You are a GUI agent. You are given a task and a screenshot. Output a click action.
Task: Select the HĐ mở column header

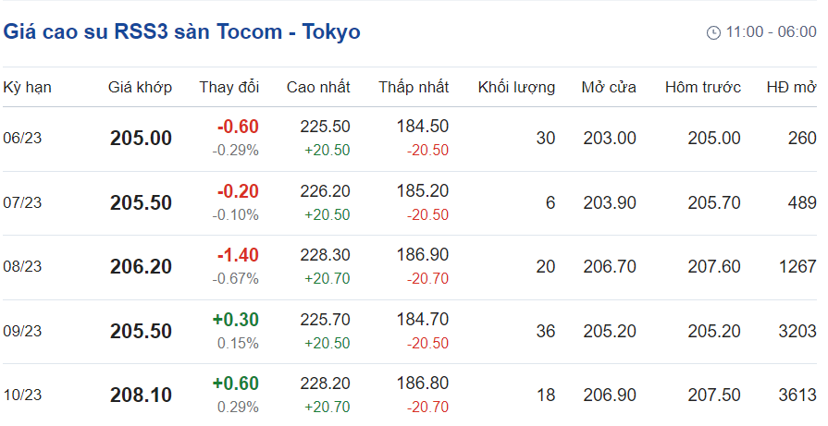791,88
